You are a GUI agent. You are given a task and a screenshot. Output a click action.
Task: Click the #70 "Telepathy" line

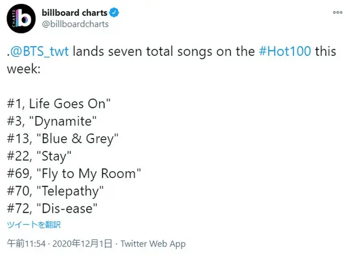(x=55, y=191)
